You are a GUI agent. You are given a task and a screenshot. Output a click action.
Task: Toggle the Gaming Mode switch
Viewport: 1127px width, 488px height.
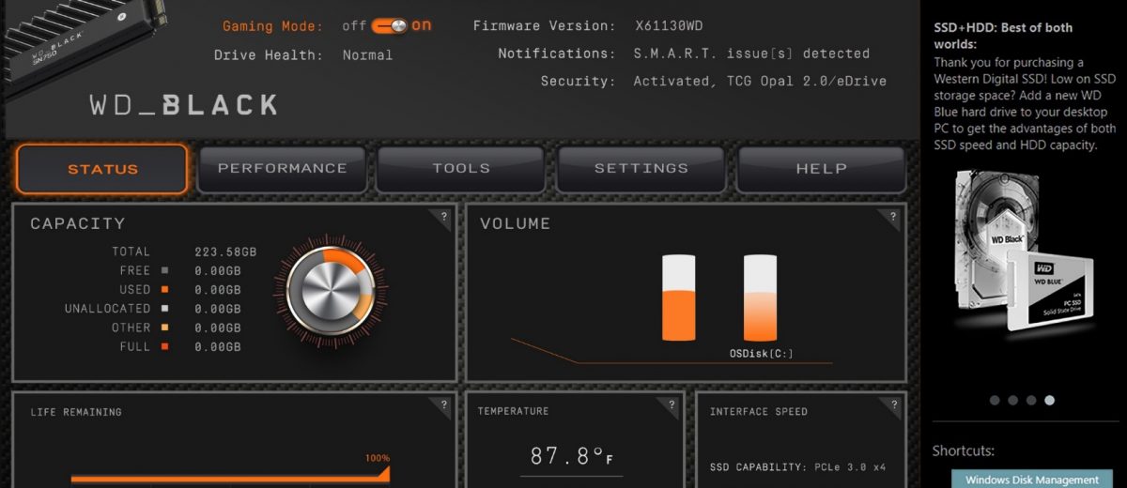[390, 26]
